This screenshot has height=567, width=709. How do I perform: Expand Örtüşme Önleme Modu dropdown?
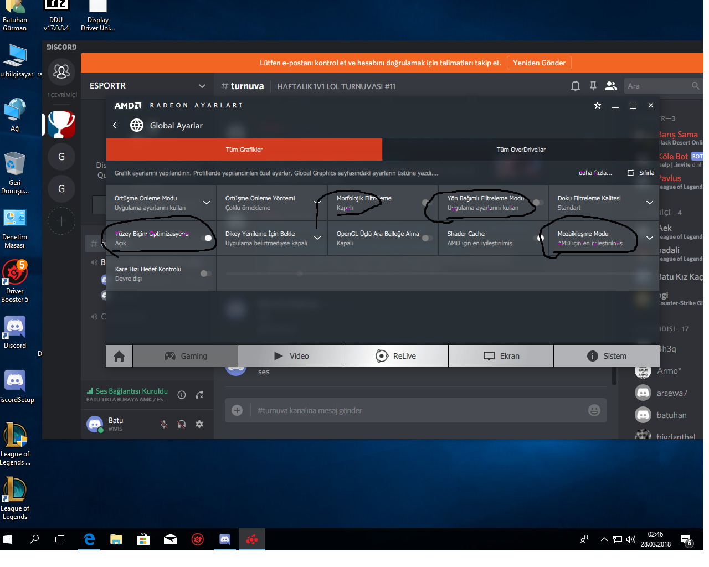point(207,203)
